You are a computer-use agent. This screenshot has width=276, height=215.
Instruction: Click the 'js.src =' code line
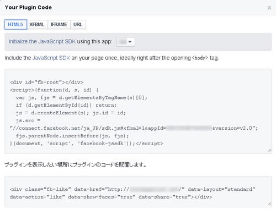pyautogui.click(x=28, y=120)
